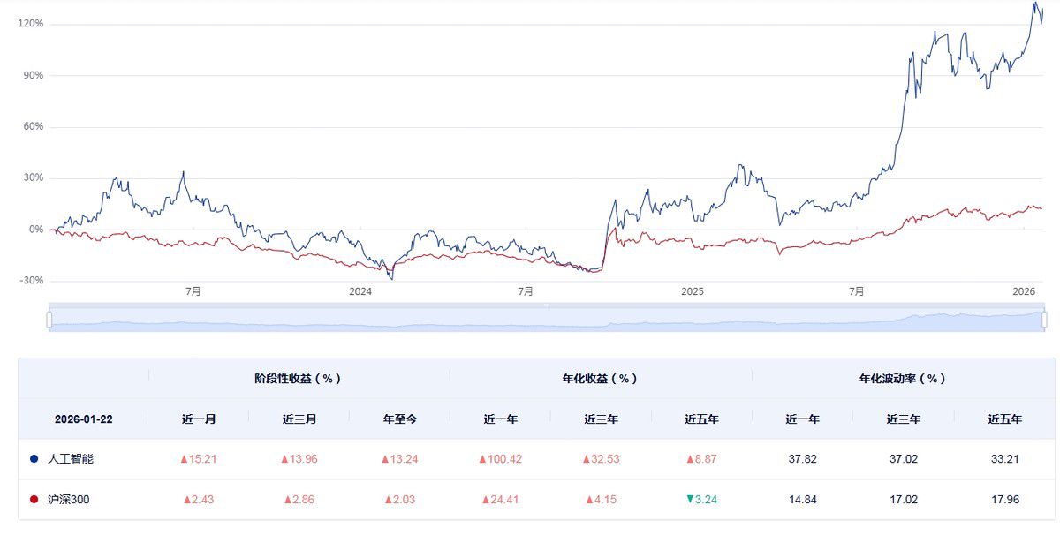This screenshot has height=543, width=1060.
Task: Click the right handle of the range slider
Action: tap(1045, 319)
